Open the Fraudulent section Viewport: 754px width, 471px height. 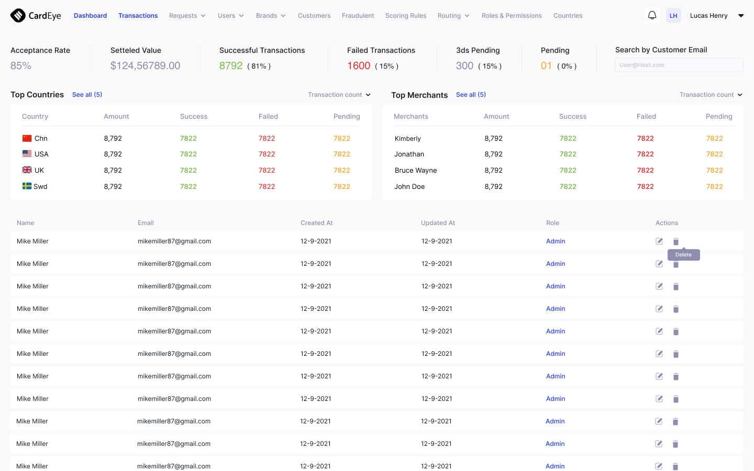[358, 16]
